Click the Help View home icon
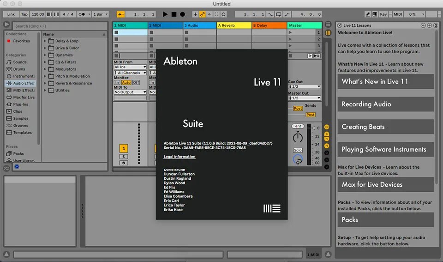 pos(436,25)
